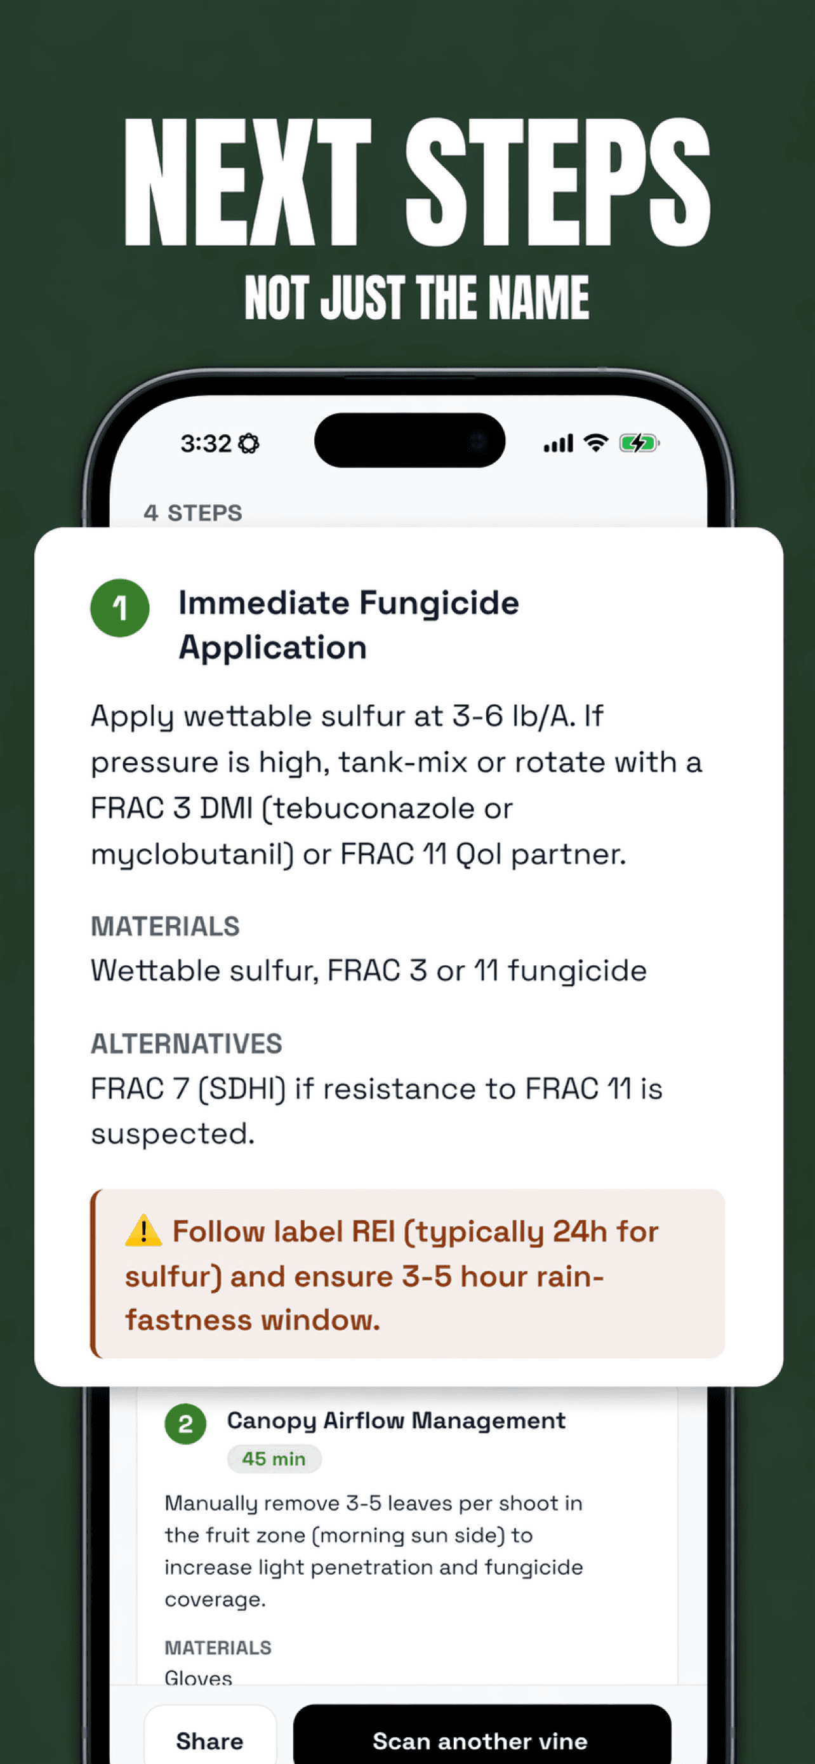Tap the 45 min duration badge
The height and width of the screenshot is (1764, 815).
(274, 1459)
